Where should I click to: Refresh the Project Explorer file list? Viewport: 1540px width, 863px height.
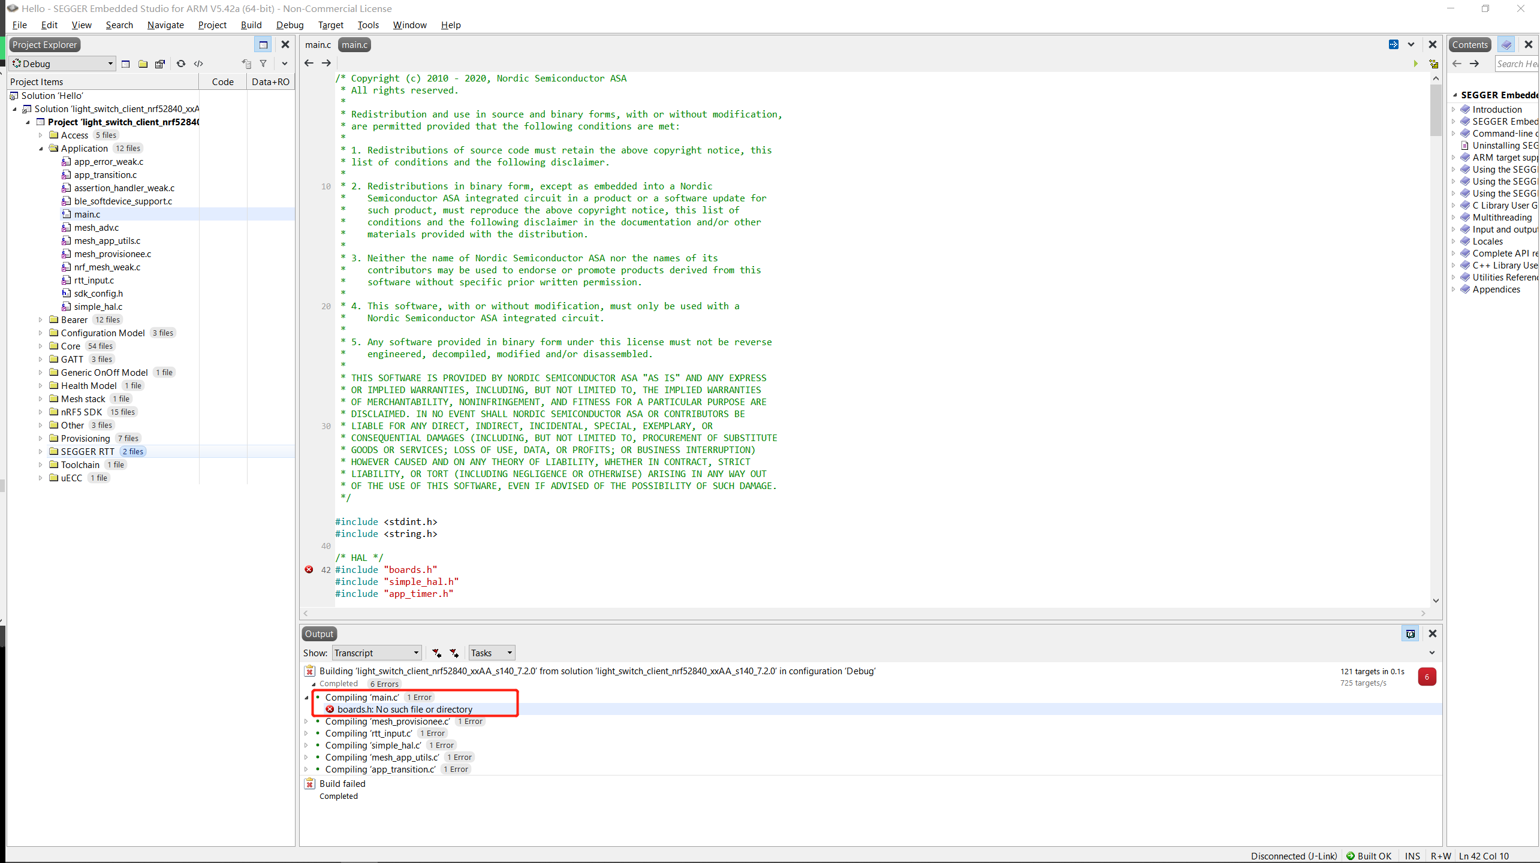click(x=181, y=64)
